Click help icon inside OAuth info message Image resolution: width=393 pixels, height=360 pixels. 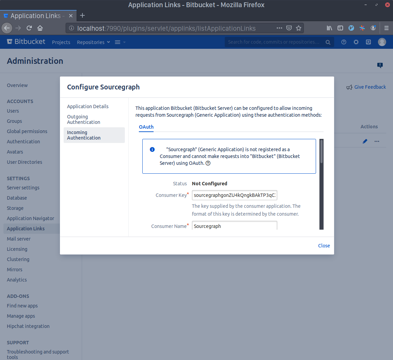click(208, 163)
